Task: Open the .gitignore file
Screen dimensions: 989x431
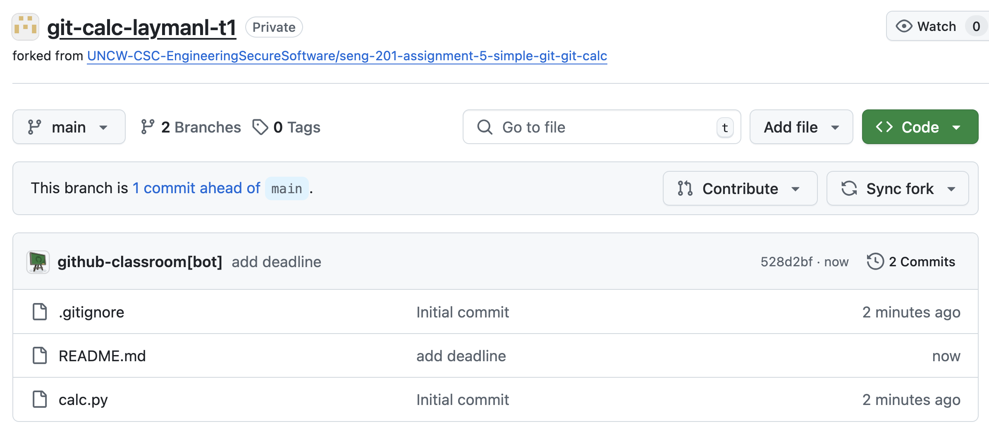Action: 91,312
